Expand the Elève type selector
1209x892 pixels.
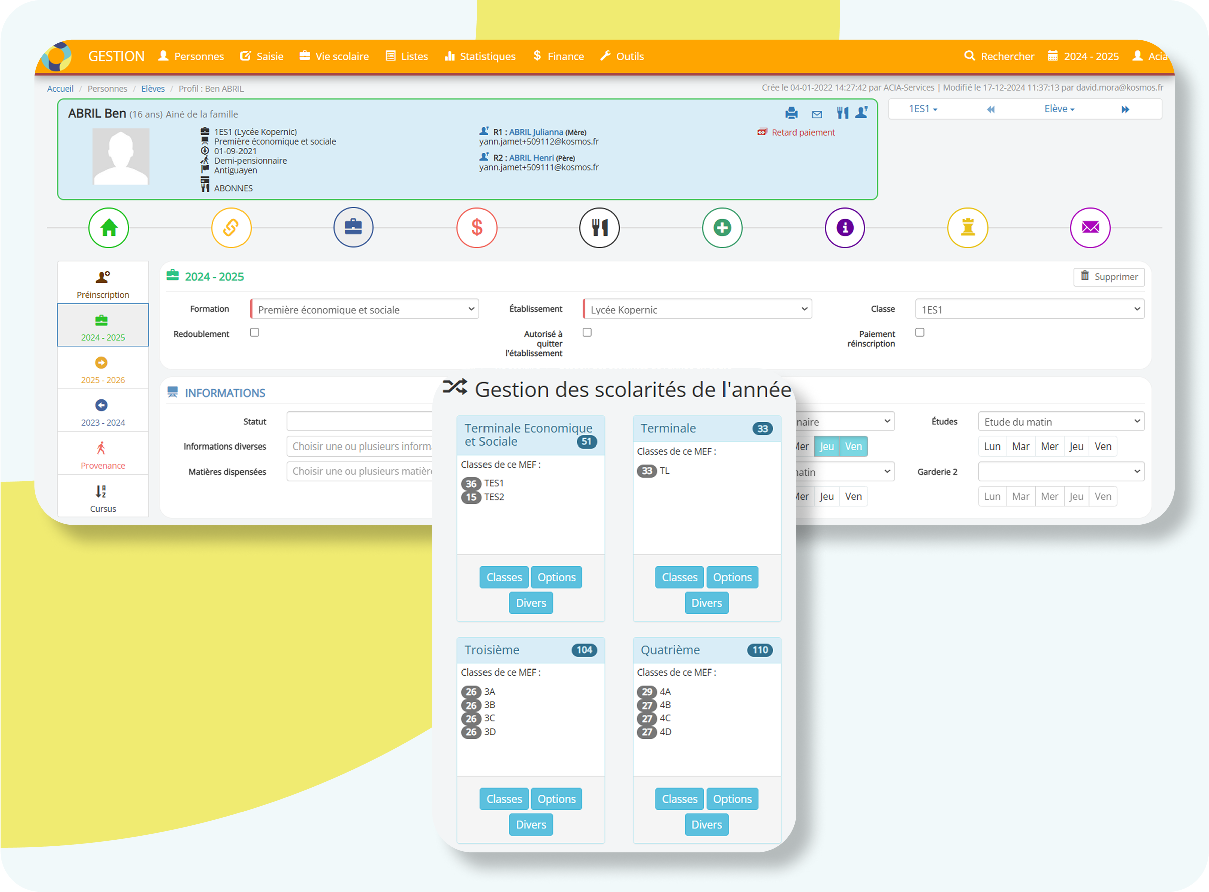click(1059, 109)
